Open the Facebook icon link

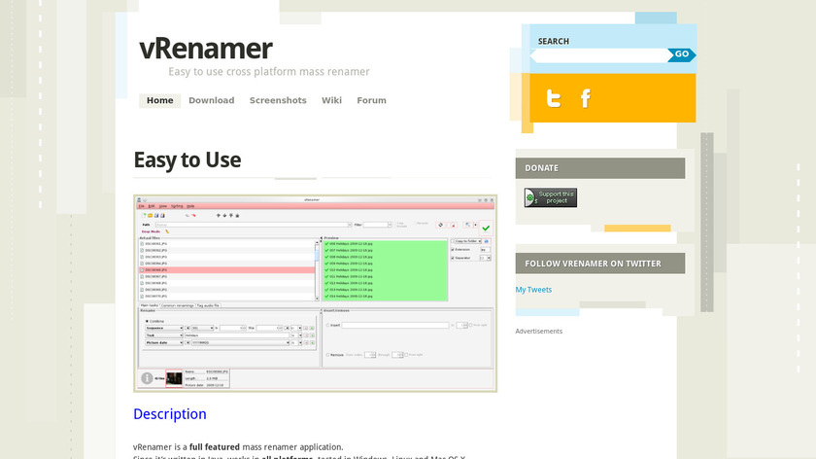[x=586, y=98]
